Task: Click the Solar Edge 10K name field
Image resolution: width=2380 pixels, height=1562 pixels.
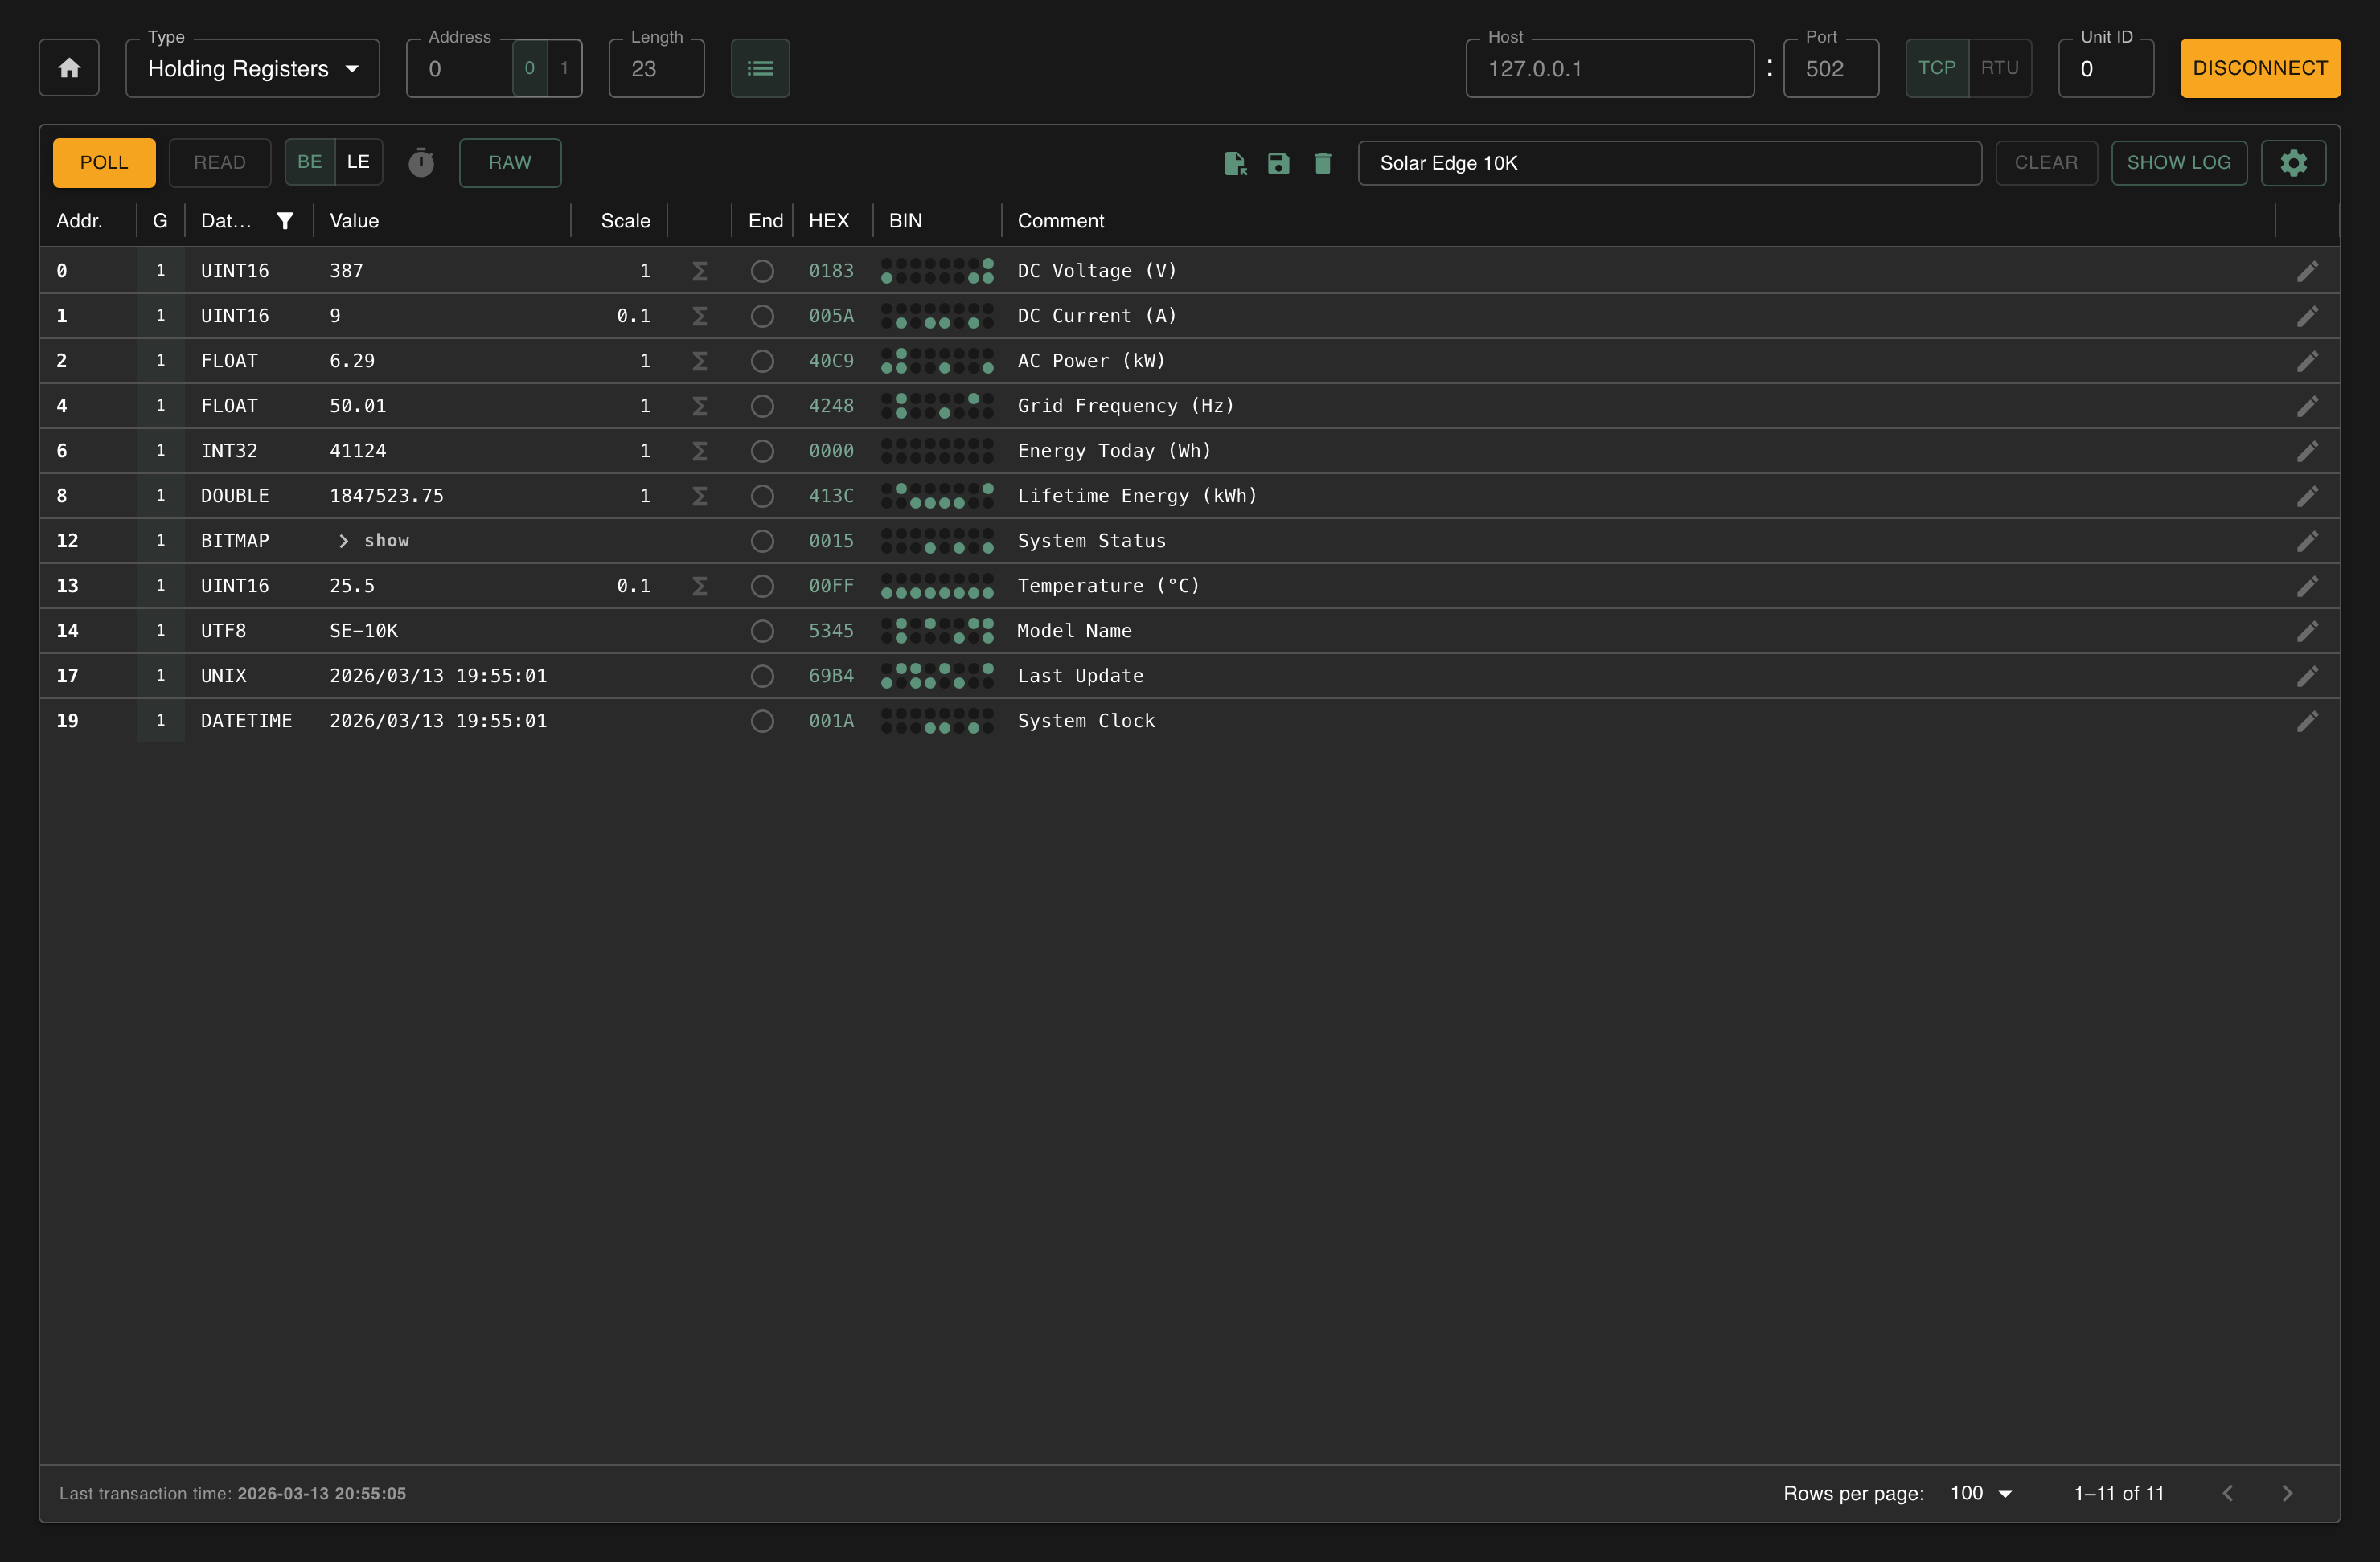Action: (1669, 162)
